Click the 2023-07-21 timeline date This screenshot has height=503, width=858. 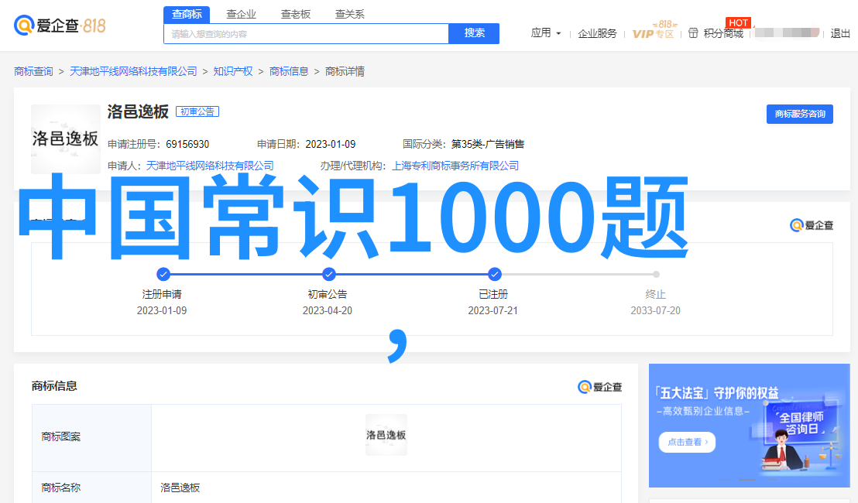[x=492, y=310]
